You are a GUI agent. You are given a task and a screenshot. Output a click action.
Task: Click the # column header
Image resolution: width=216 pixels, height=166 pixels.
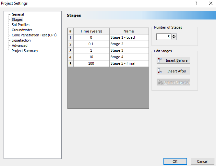(70, 31)
